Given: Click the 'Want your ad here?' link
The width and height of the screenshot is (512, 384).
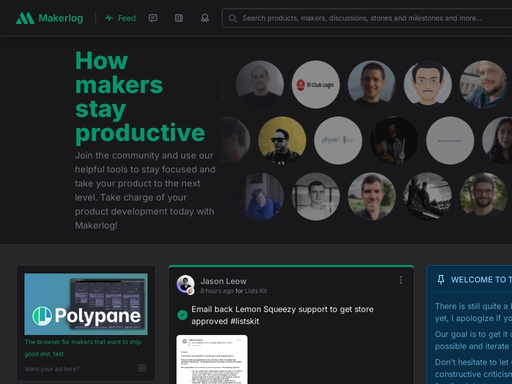Looking at the screenshot, I should [x=52, y=368].
